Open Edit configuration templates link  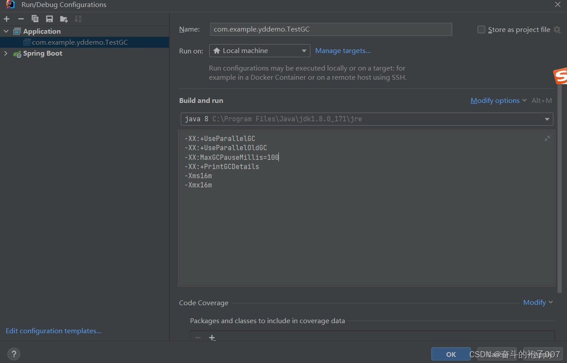coord(53,331)
